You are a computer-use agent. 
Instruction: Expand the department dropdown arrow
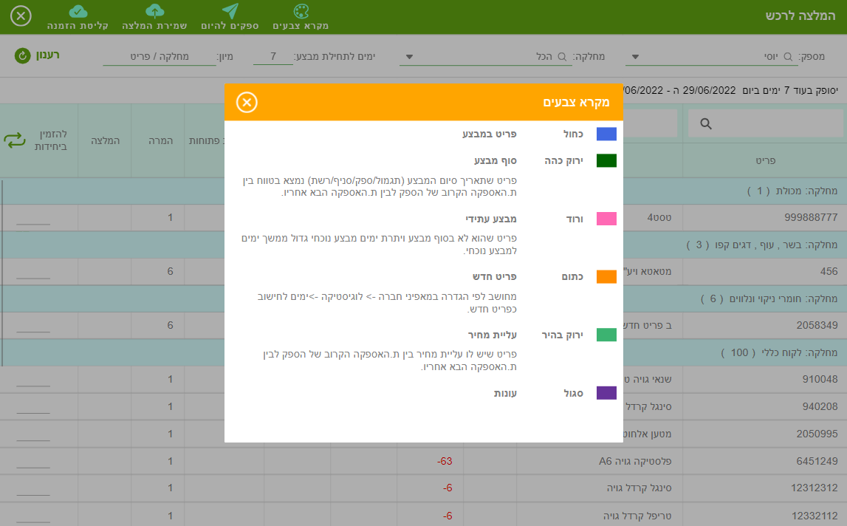coord(409,57)
